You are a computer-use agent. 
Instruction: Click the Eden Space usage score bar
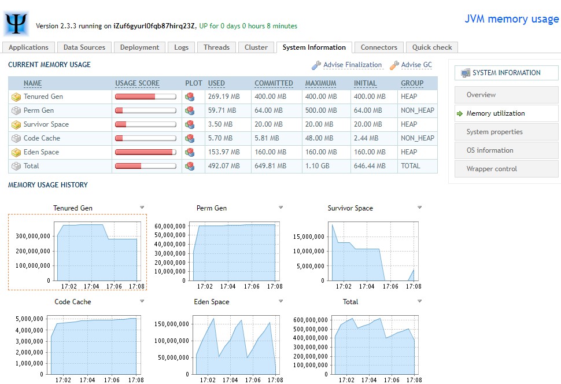[146, 152]
